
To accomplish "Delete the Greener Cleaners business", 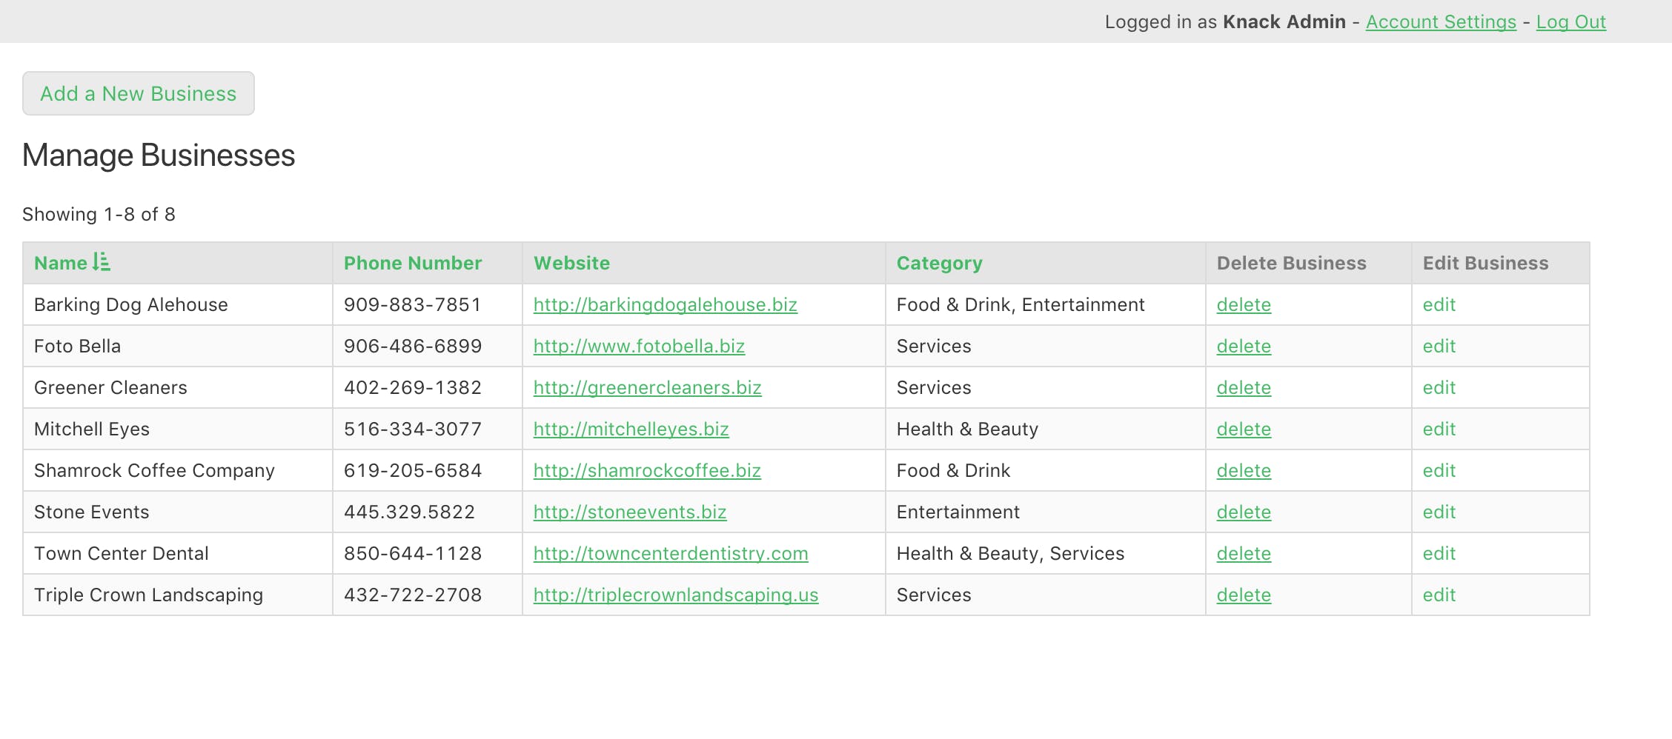I will [x=1243, y=387].
